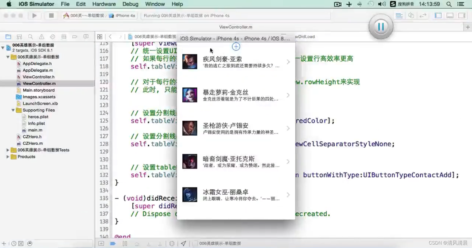Switch to the Assistant editor mode

pyautogui.click(x=411, y=16)
